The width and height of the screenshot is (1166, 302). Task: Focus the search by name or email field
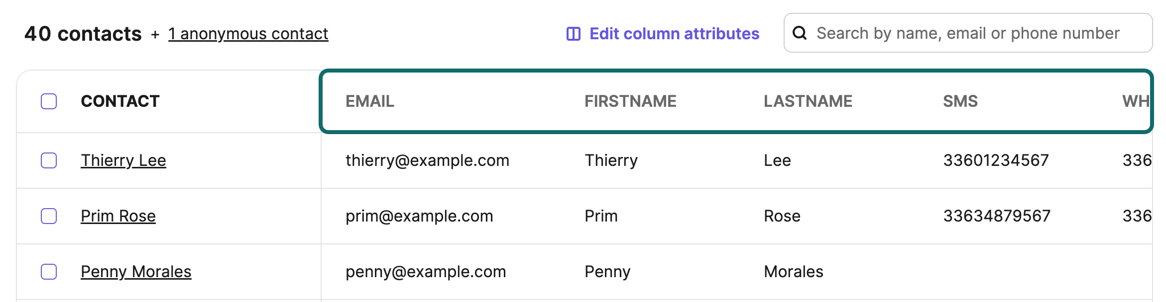(976, 33)
